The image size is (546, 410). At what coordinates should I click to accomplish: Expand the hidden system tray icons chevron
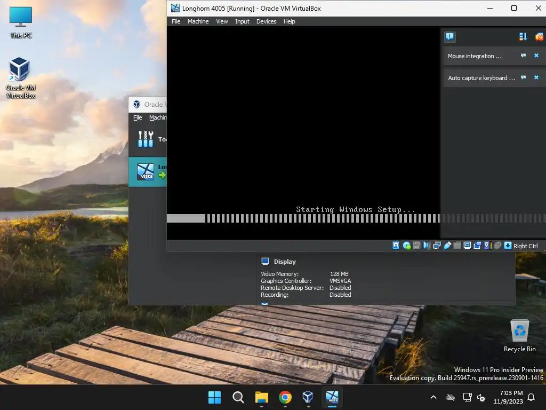(433, 397)
